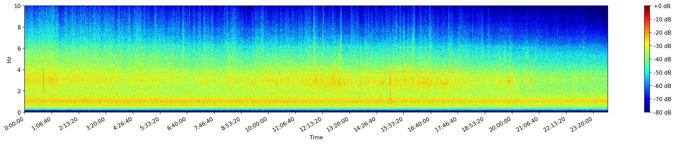This screenshot has height=144, width=675.
Task: Click the "Hz" y-axis title
Action: click(9, 59)
